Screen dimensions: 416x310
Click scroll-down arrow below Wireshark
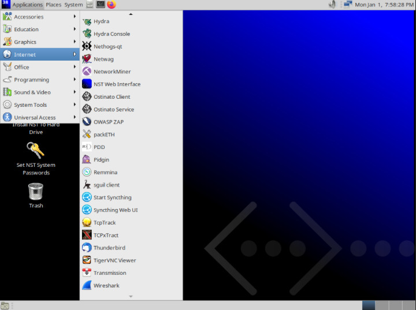(x=131, y=296)
